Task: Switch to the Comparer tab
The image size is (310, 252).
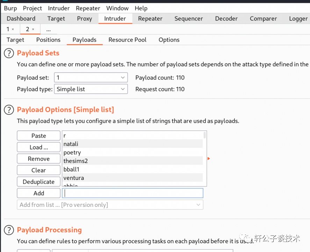Action: click(x=263, y=19)
